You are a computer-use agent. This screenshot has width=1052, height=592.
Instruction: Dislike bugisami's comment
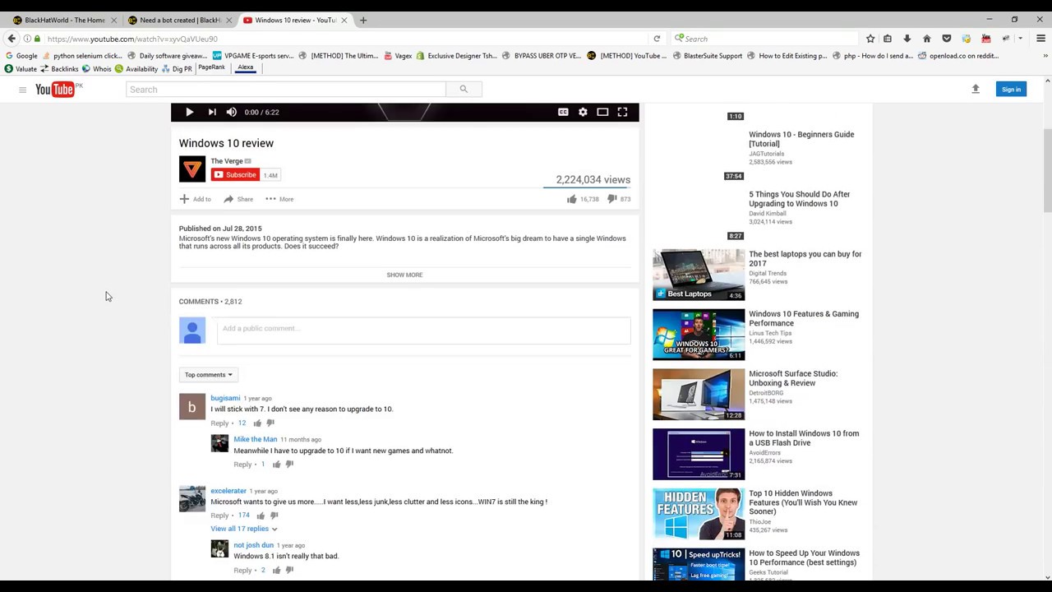(x=270, y=423)
